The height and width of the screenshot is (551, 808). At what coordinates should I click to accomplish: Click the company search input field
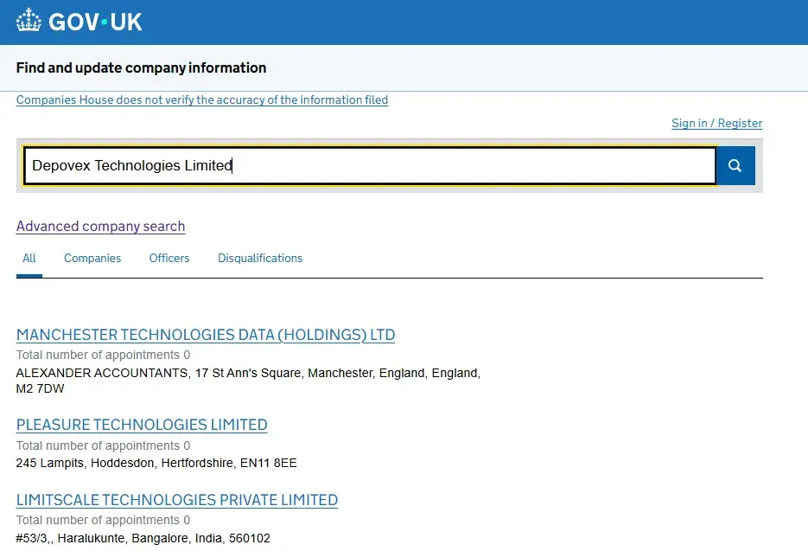[370, 165]
